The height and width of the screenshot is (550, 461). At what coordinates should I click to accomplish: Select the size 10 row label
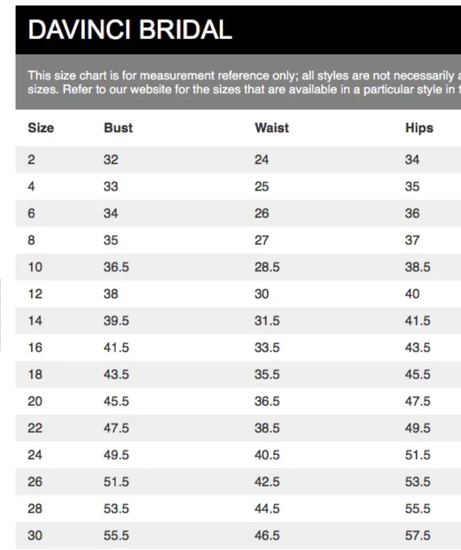click(x=35, y=267)
